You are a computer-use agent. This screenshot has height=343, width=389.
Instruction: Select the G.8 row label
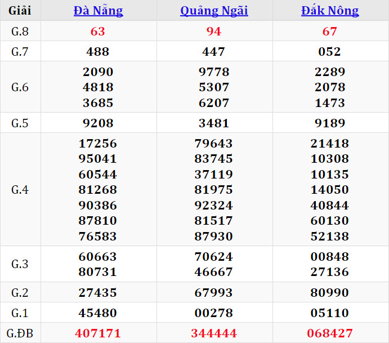click(20, 32)
